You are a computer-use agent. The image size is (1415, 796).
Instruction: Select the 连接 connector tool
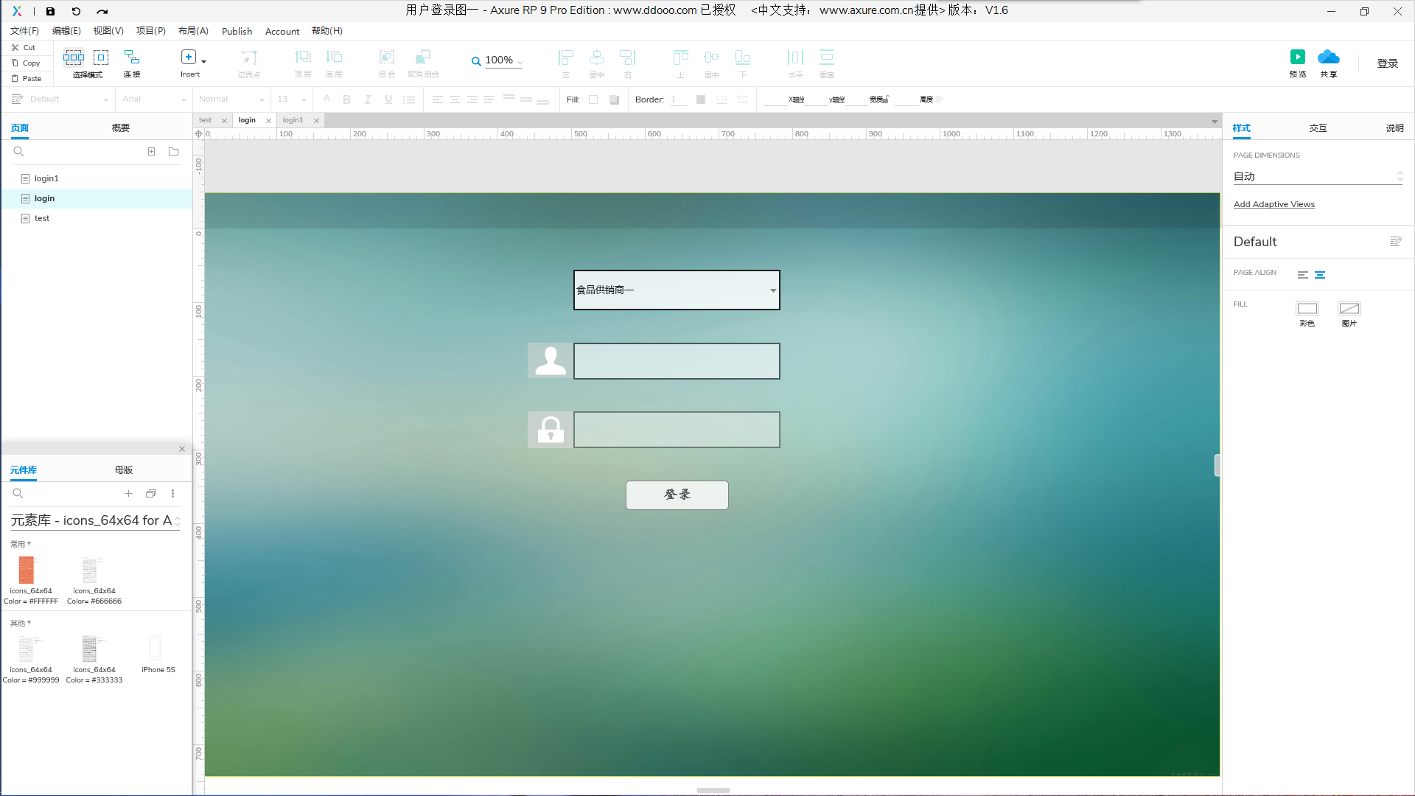[x=132, y=63]
